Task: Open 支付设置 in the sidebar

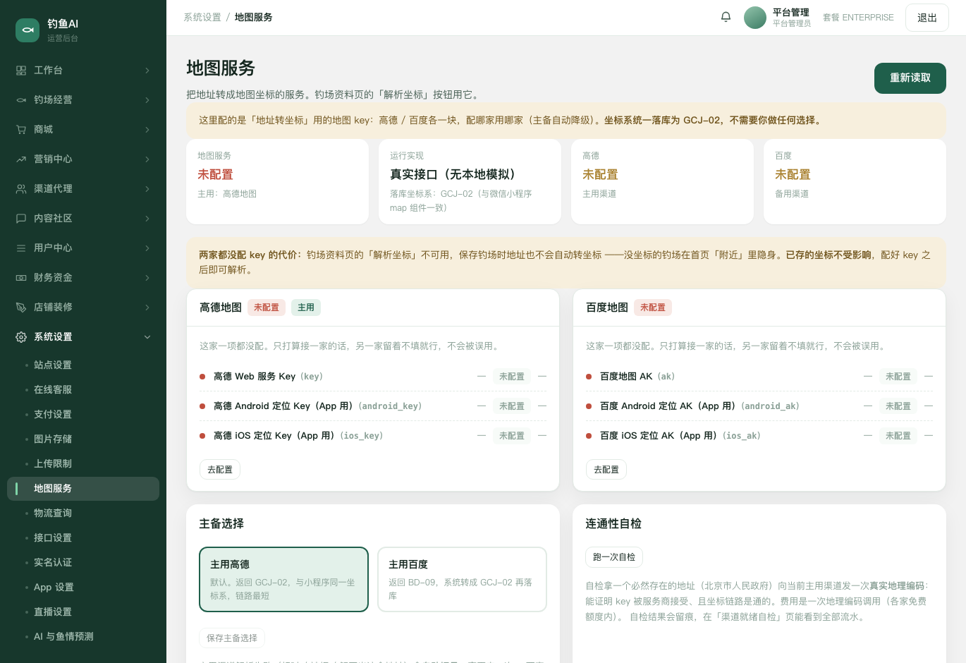Action: [x=83, y=414]
